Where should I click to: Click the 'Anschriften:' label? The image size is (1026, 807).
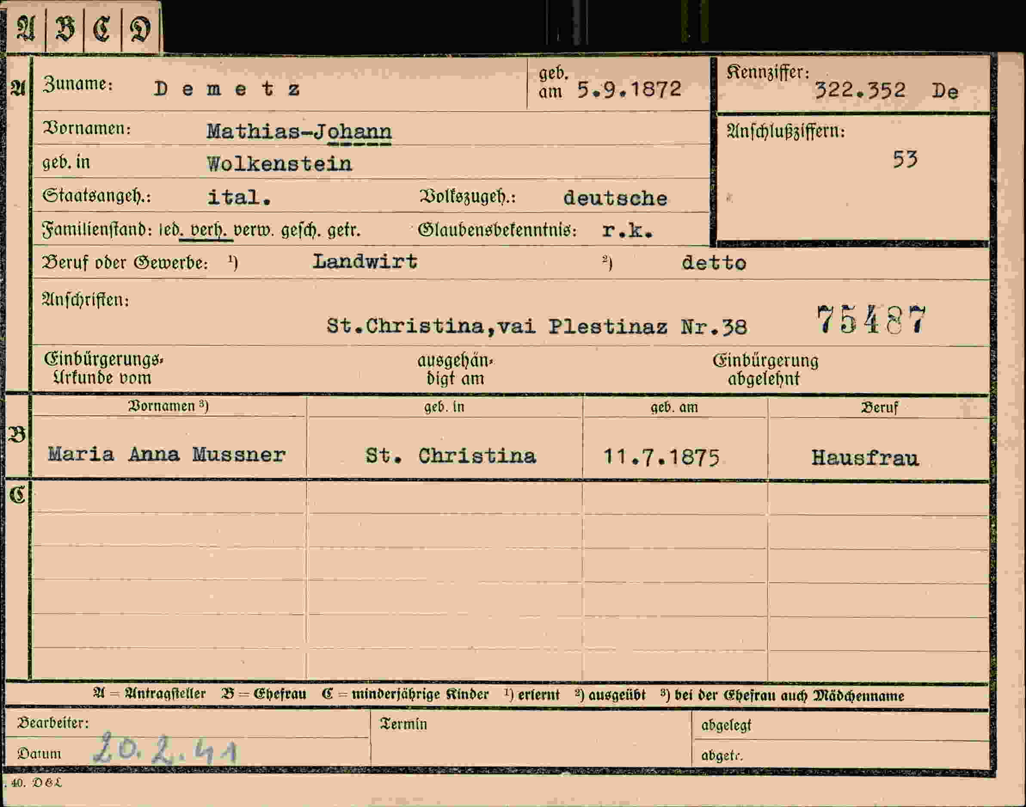(86, 300)
